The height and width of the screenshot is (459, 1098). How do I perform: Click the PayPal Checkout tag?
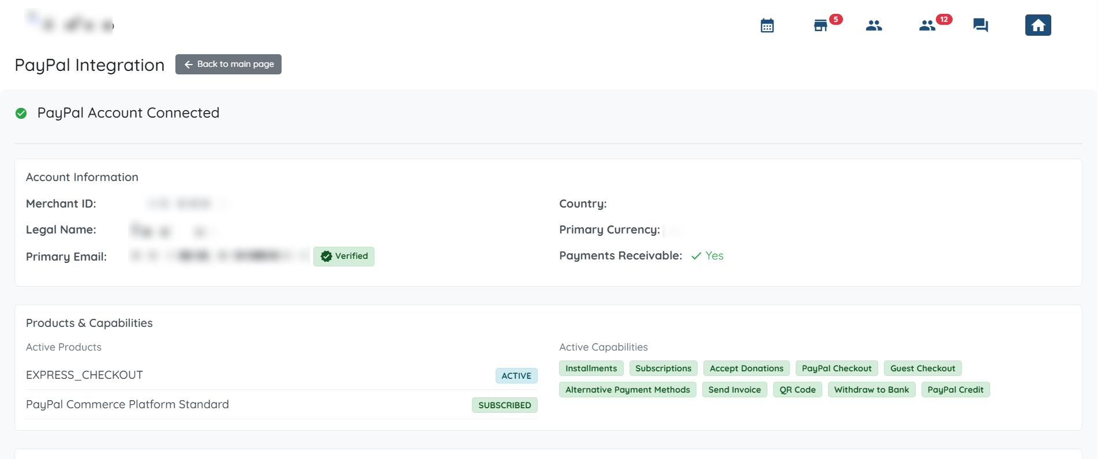pyautogui.click(x=836, y=368)
